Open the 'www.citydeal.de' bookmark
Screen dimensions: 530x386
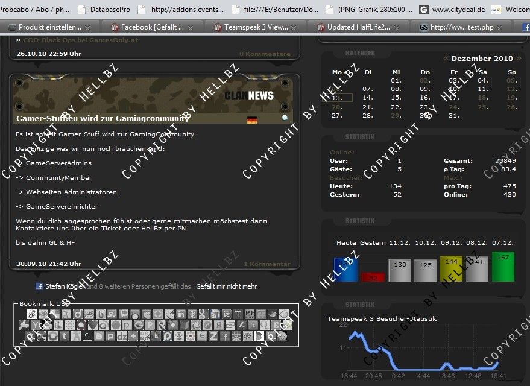coord(452,10)
